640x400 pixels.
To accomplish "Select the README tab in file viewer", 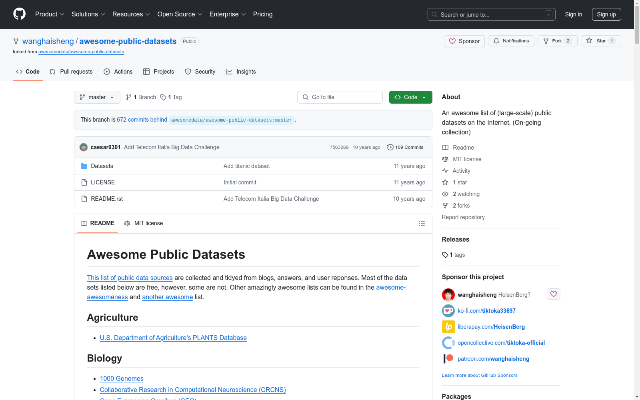I will click(x=98, y=223).
